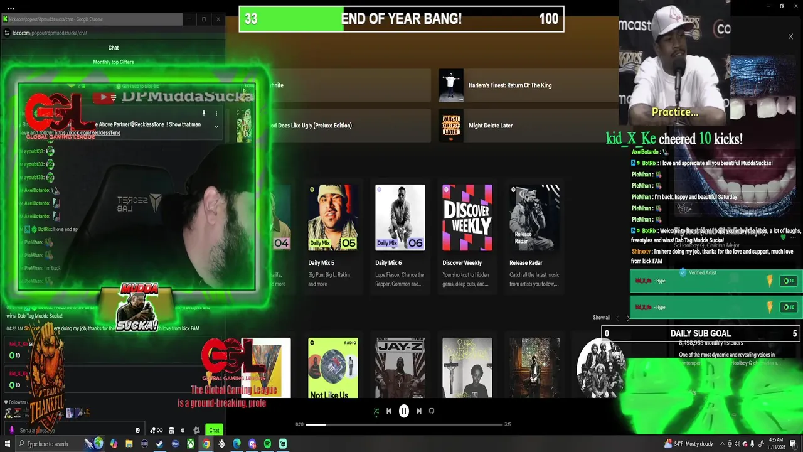This screenshot has height=452, width=803.
Task: Open the kick.com/RecklessTone link in pinned message
Action: (x=87, y=133)
